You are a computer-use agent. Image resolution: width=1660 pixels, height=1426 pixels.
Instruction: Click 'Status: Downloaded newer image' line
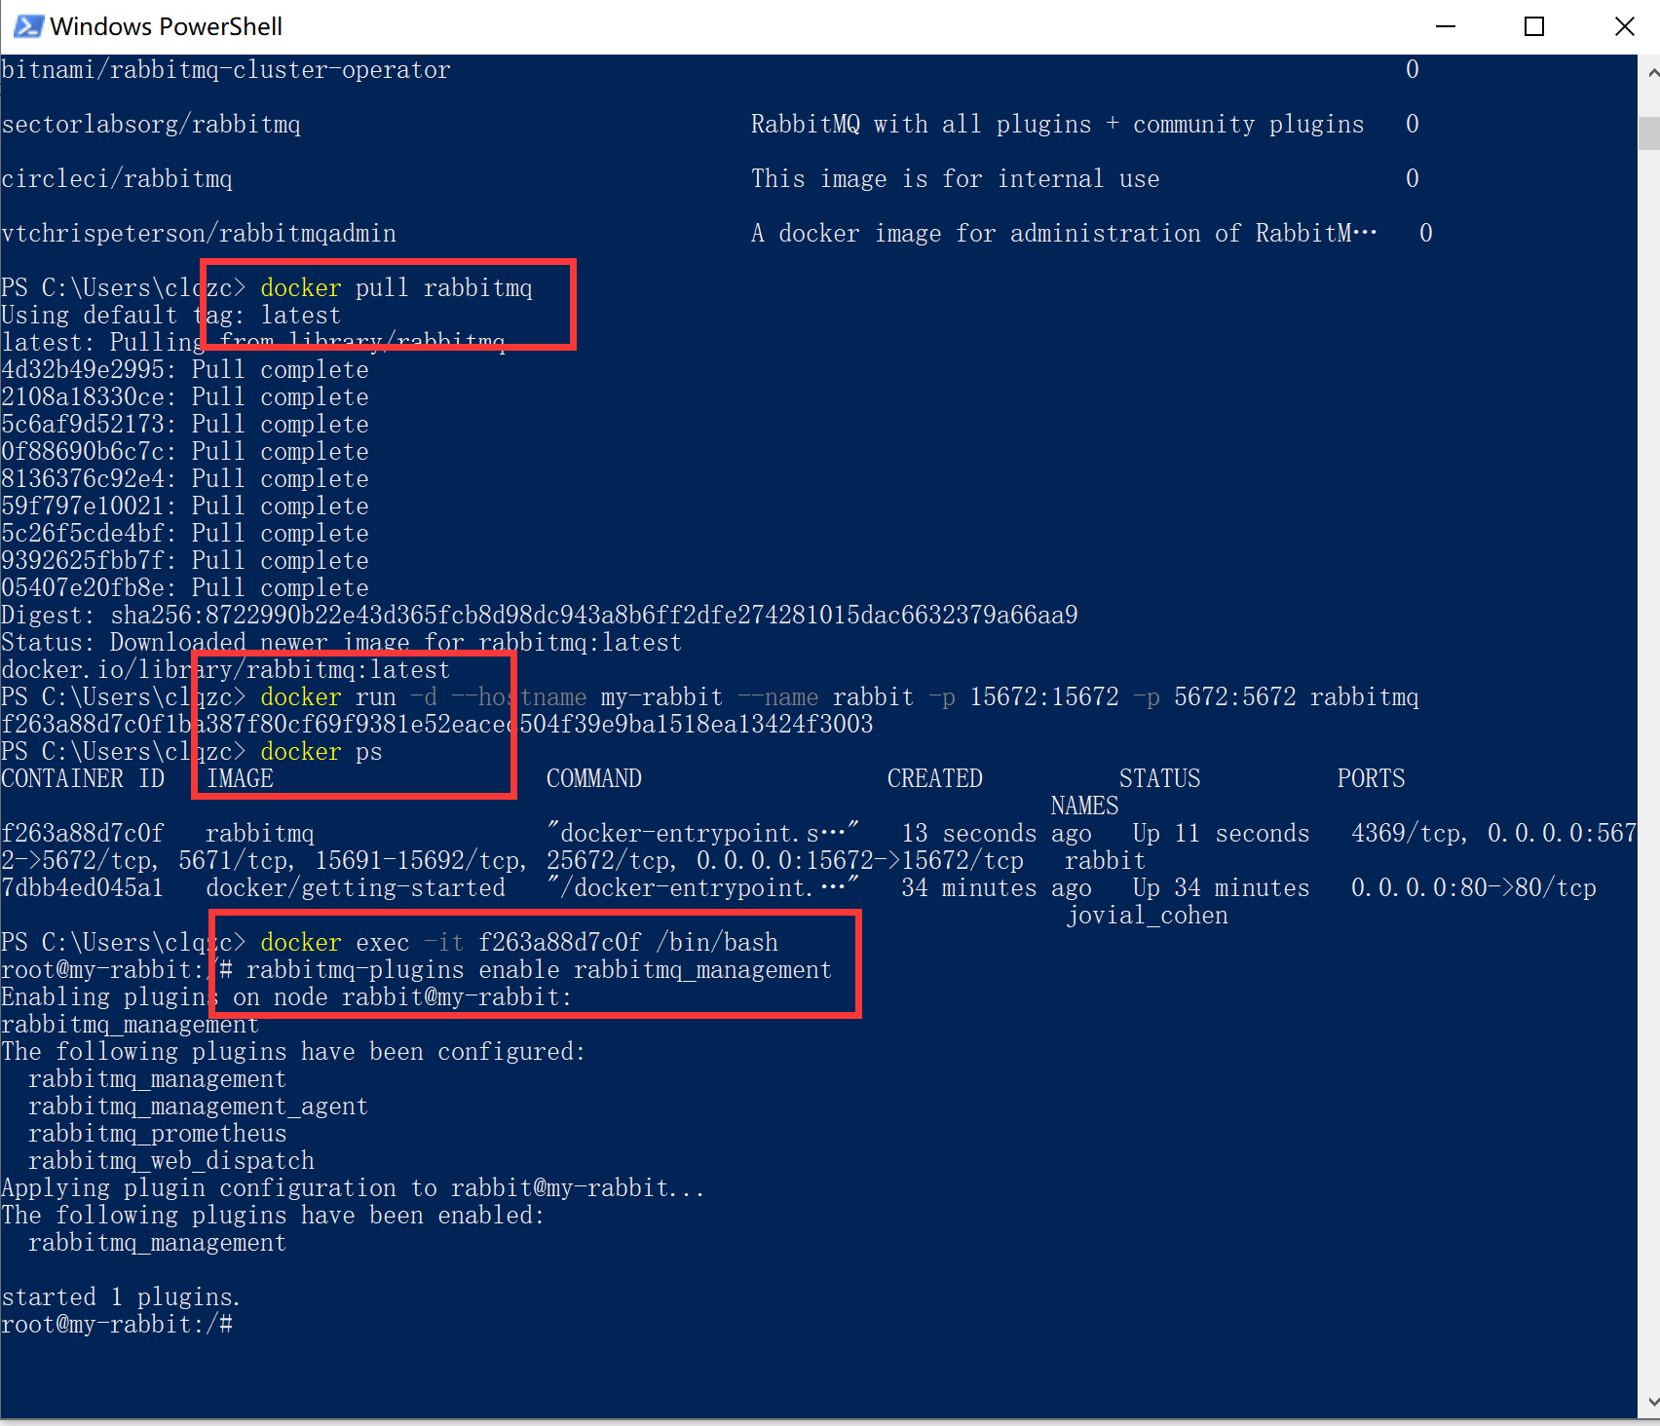[342, 643]
